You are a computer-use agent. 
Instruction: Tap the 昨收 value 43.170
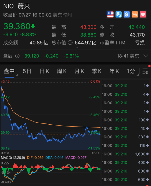pos(137,35)
